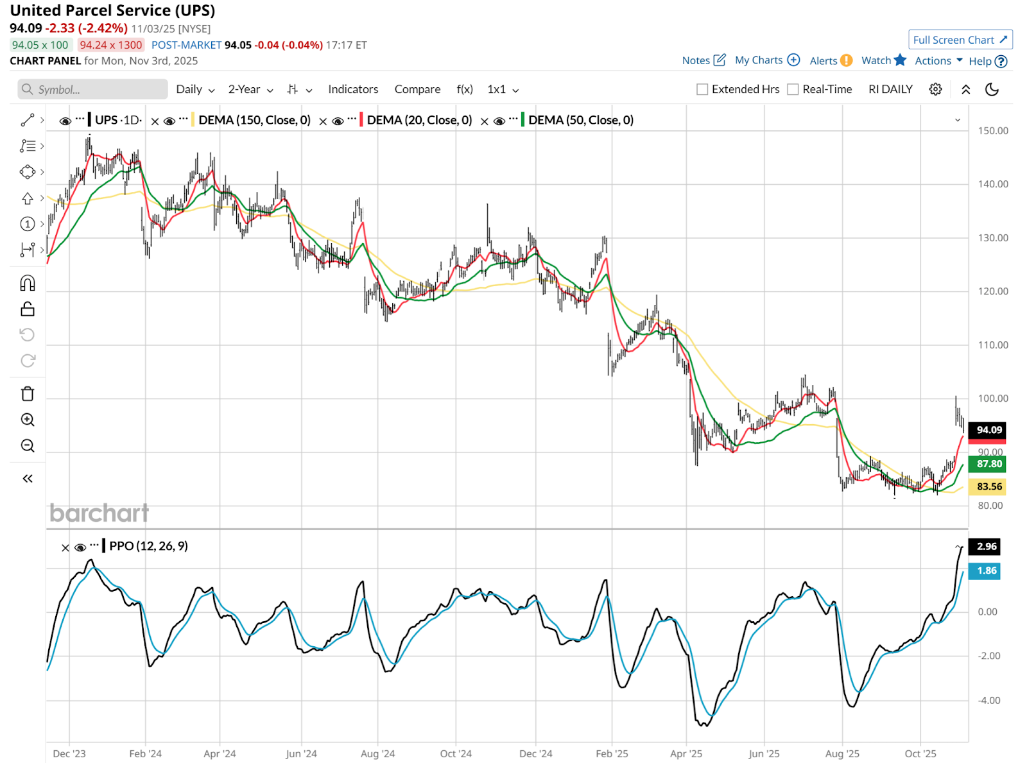The width and height of the screenshot is (1027, 763).
Task: Zoom out of the chart
Action: pyautogui.click(x=28, y=445)
